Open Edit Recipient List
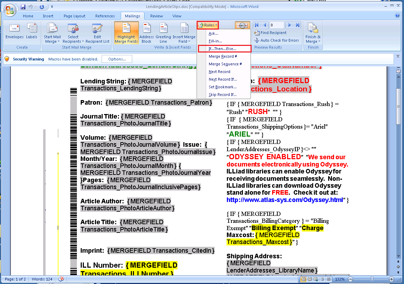 pyautogui.click(x=97, y=33)
